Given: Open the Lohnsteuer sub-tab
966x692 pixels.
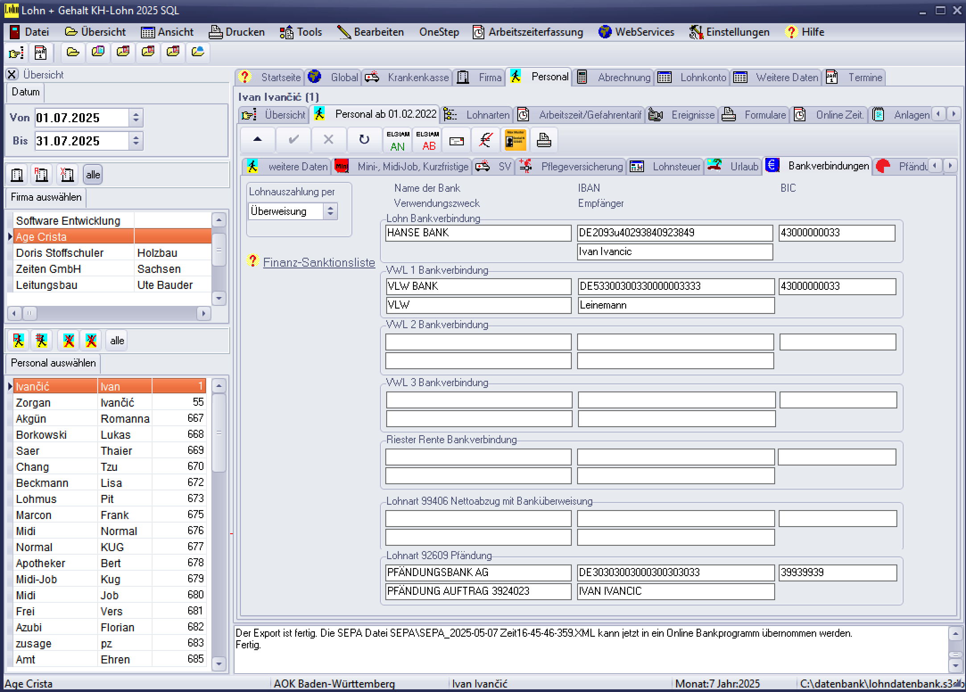Looking at the screenshot, I should click(666, 166).
